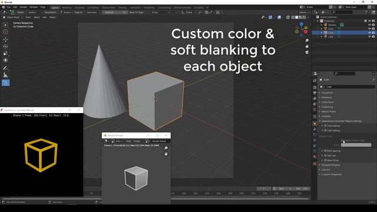Screen dimensions: 377x212
Task: Open the Object Mode dropdown
Action: coord(13,17)
